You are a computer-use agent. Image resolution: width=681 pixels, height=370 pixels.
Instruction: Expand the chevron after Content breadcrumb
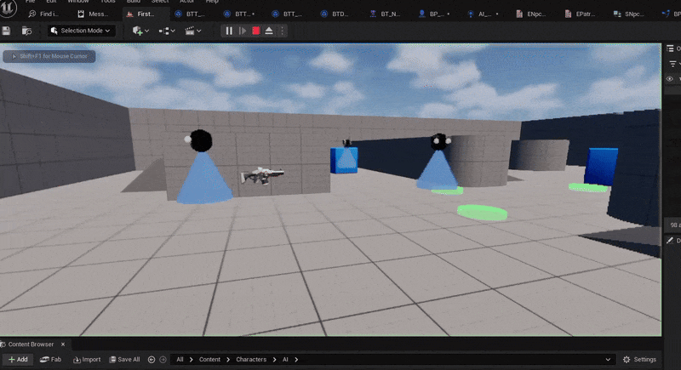point(228,359)
